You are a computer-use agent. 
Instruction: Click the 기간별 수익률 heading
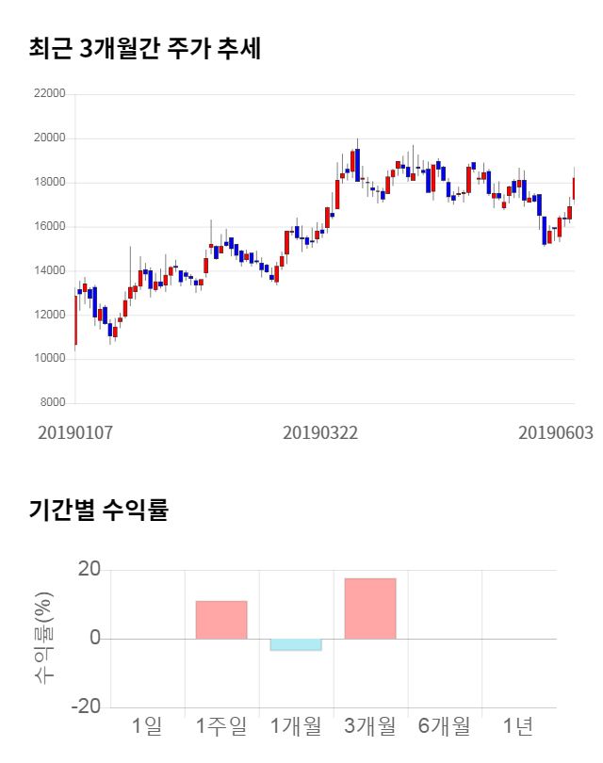pos(98,511)
